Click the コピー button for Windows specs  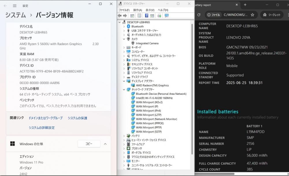(89, 144)
